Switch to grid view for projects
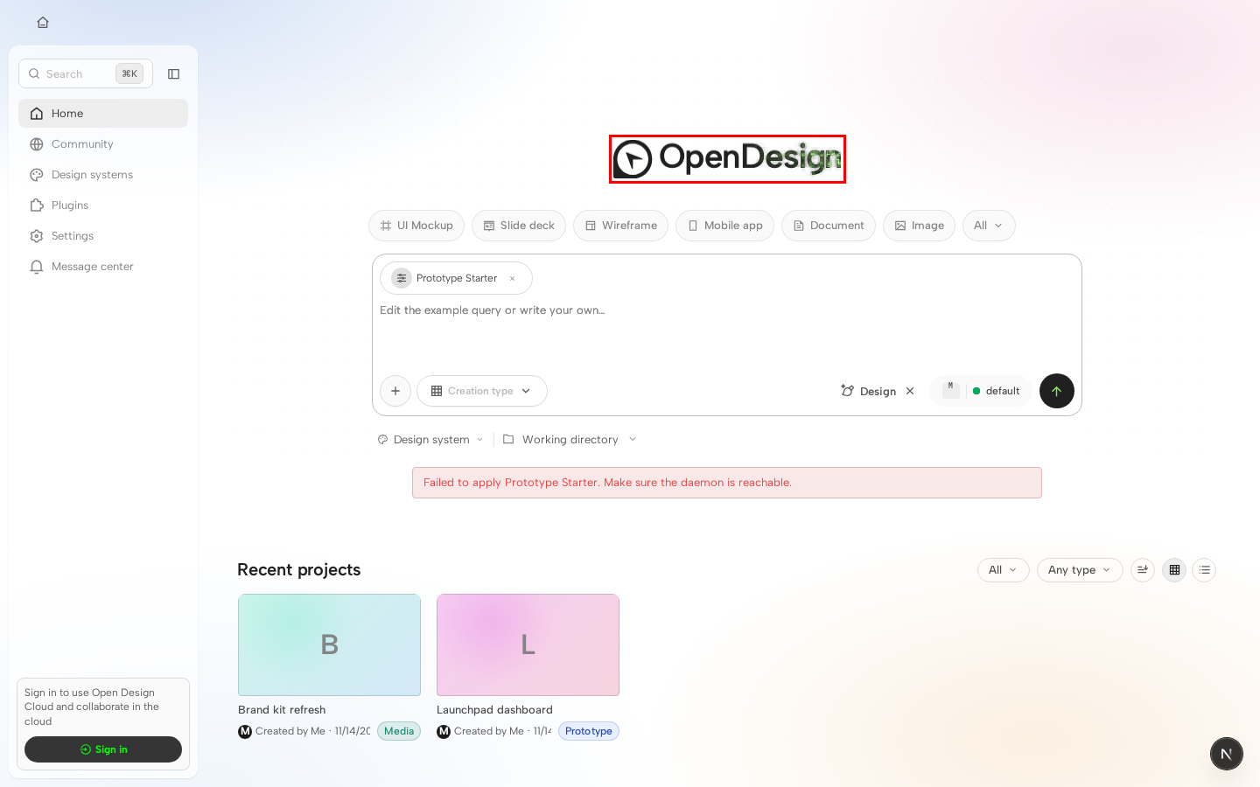This screenshot has height=787, width=1260. 1174,570
